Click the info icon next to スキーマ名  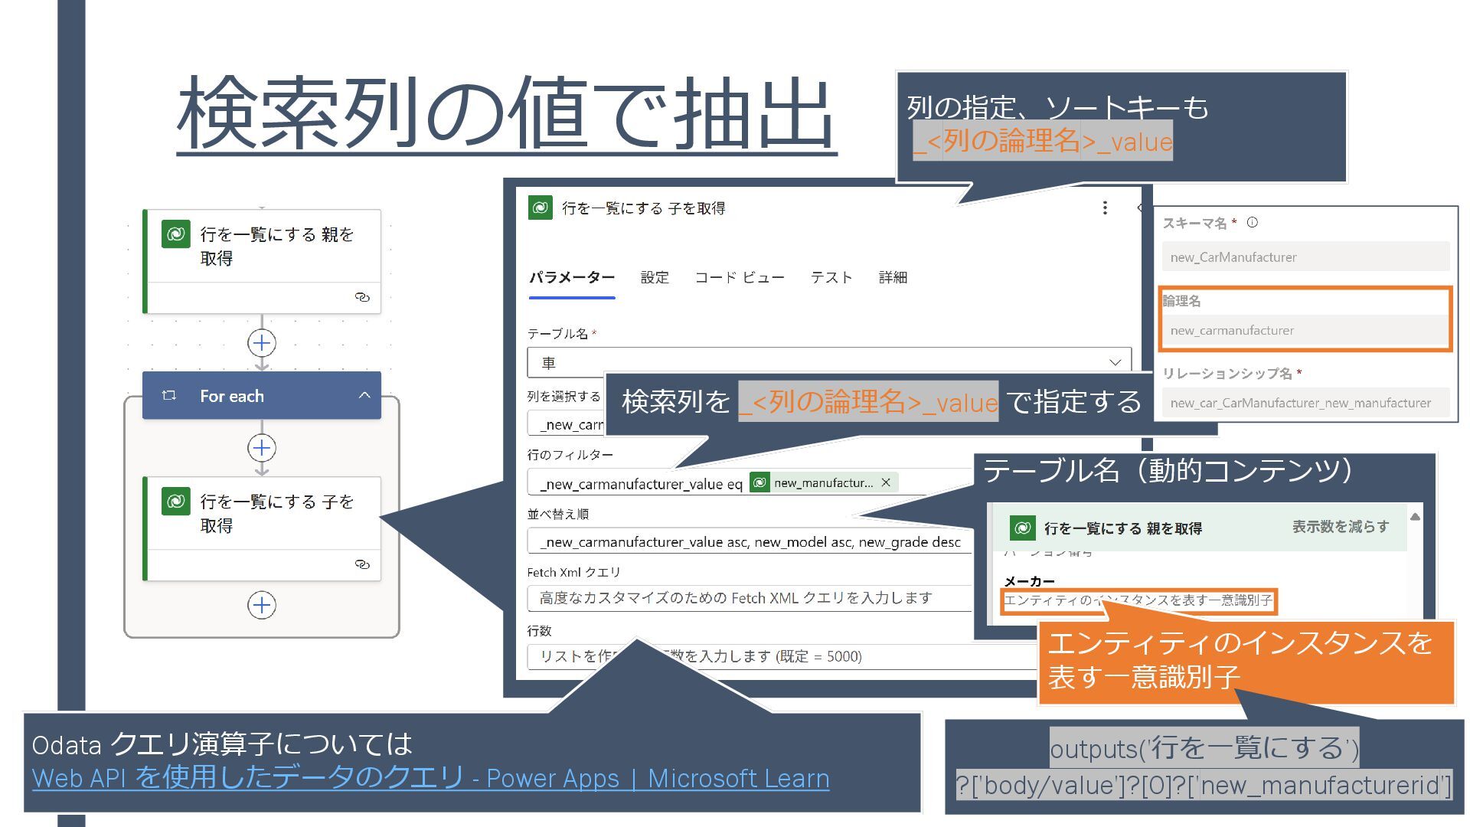1253,223
